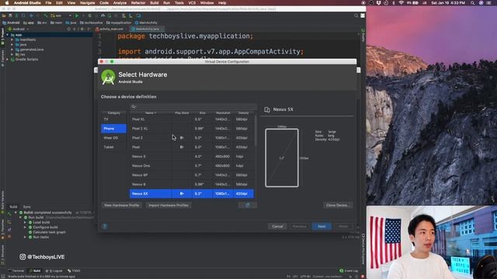Select the Nexus 6 device row
The image size is (497, 279).
point(192,184)
